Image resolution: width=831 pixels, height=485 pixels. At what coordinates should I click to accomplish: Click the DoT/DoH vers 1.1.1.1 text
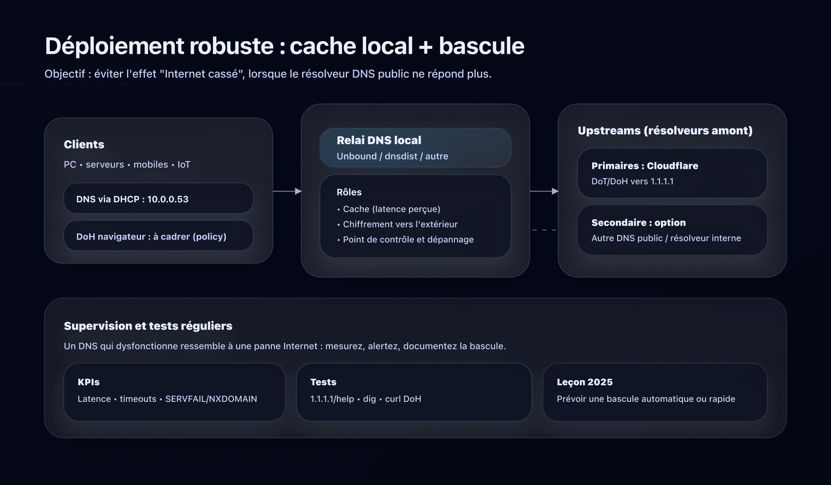pos(633,181)
